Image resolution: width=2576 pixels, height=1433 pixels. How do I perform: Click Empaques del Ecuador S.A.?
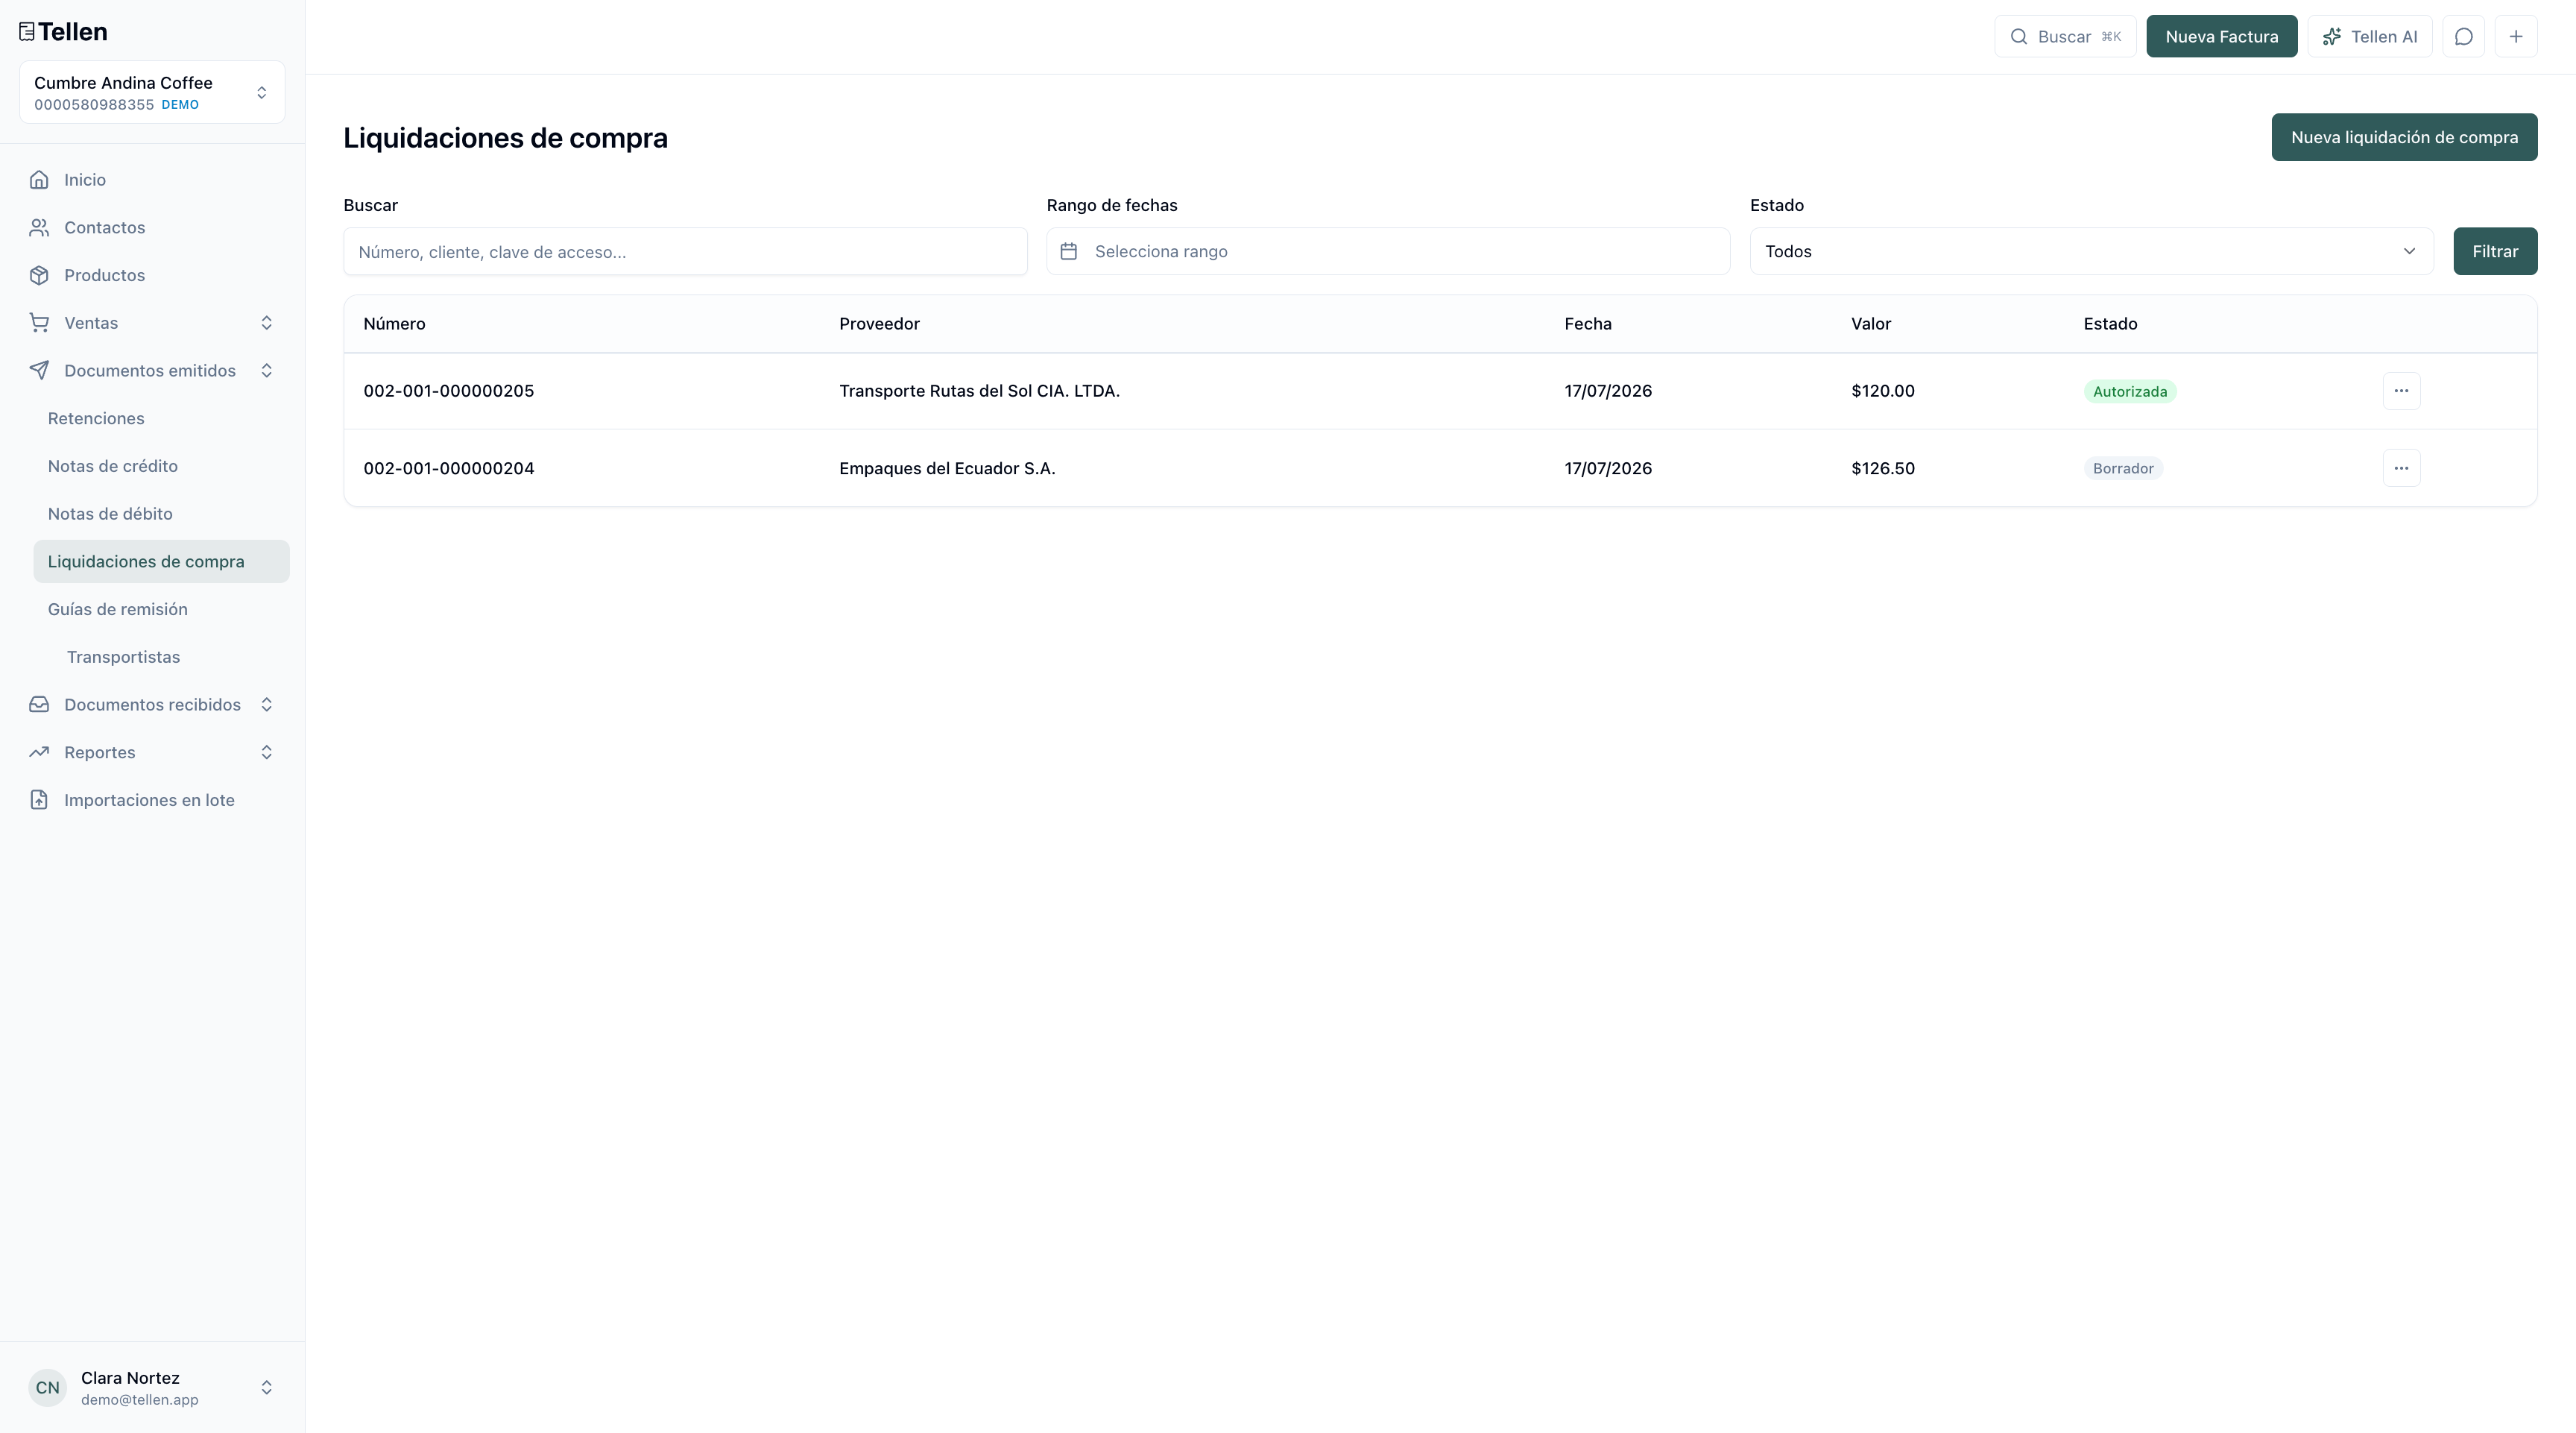coord(947,468)
